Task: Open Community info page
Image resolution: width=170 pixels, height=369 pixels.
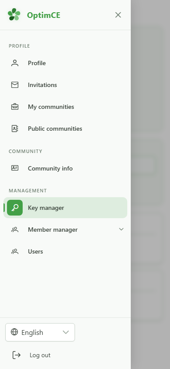Action: tap(65, 168)
